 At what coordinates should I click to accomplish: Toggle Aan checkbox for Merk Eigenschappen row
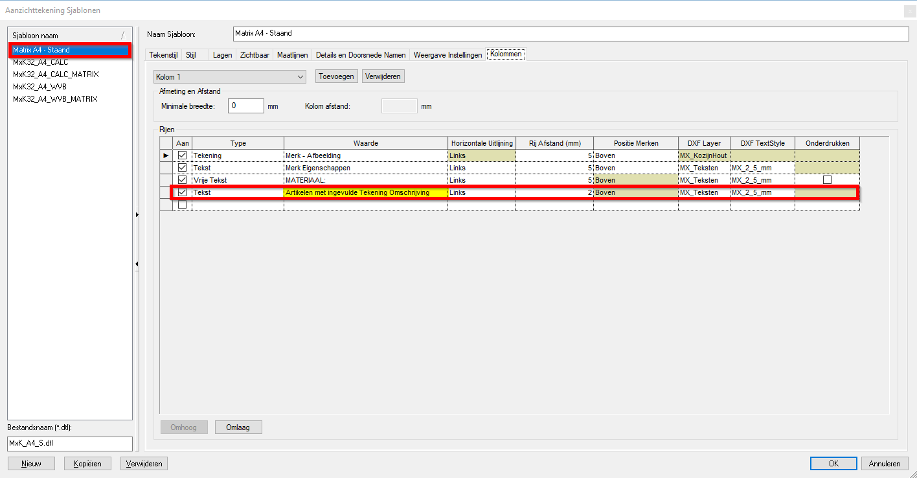click(182, 168)
